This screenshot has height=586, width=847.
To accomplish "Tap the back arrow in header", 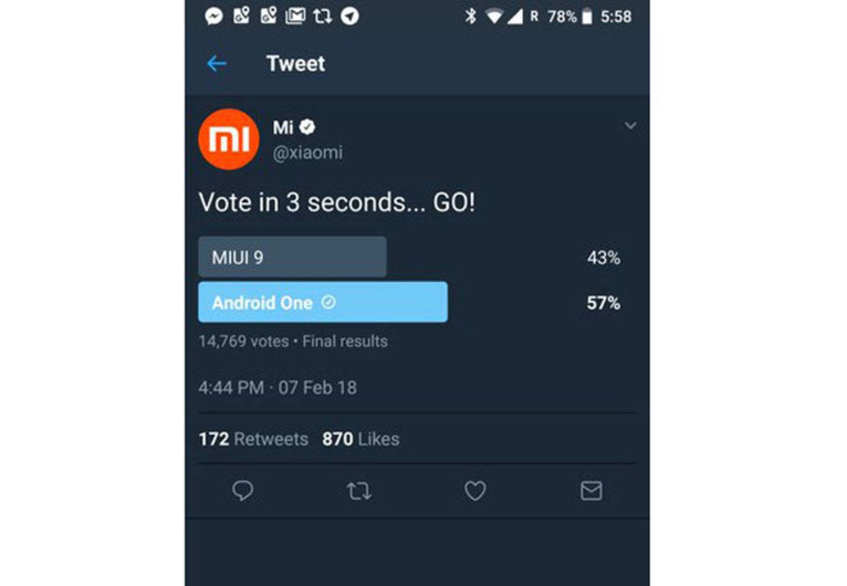I will point(217,64).
